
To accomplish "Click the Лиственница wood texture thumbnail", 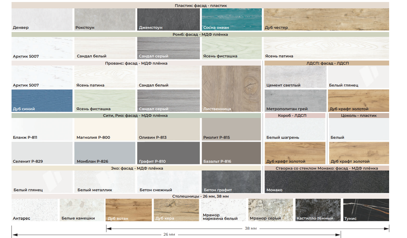I will click(x=231, y=89).
